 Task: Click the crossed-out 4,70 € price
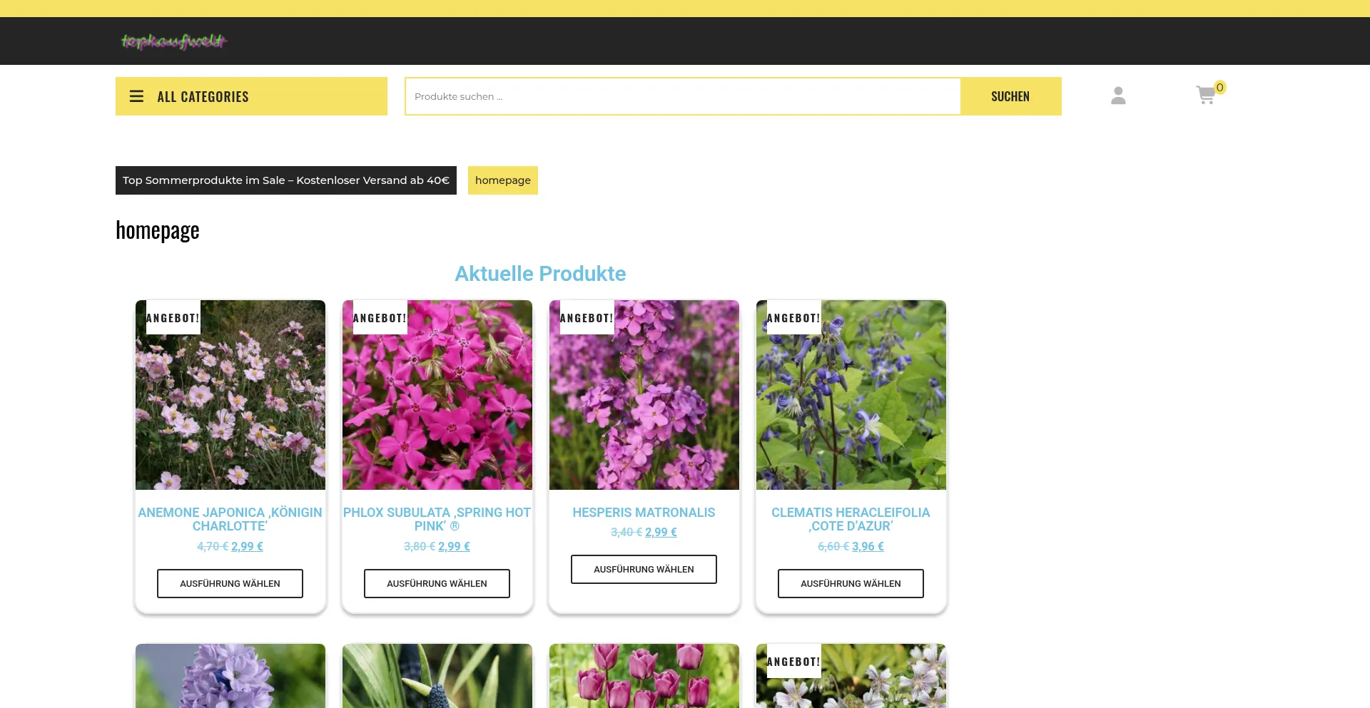(213, 547)
